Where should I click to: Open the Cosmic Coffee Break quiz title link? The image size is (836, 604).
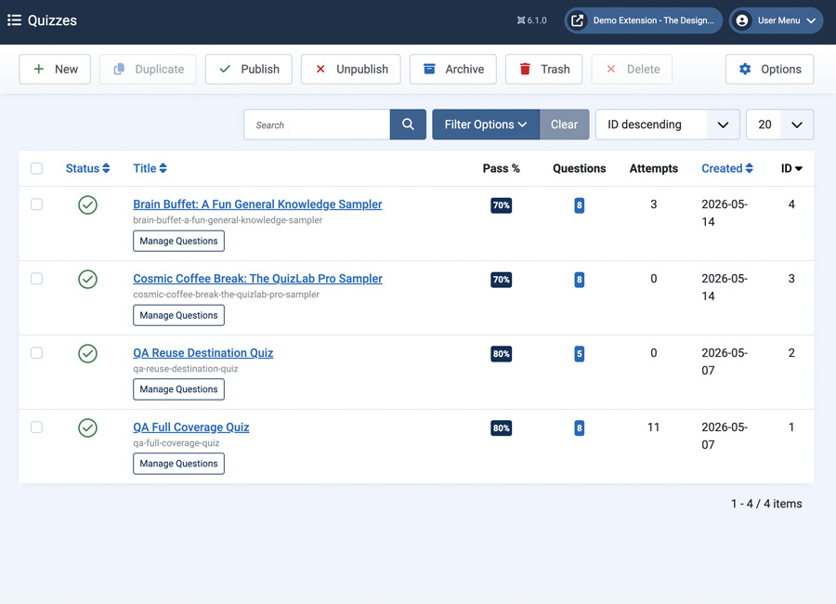(x=257, y=279)
